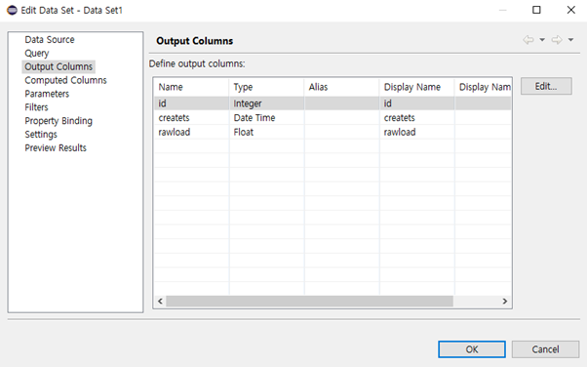Open the Query page
Viewport: 587px width, 367px height.
point(37,54)
